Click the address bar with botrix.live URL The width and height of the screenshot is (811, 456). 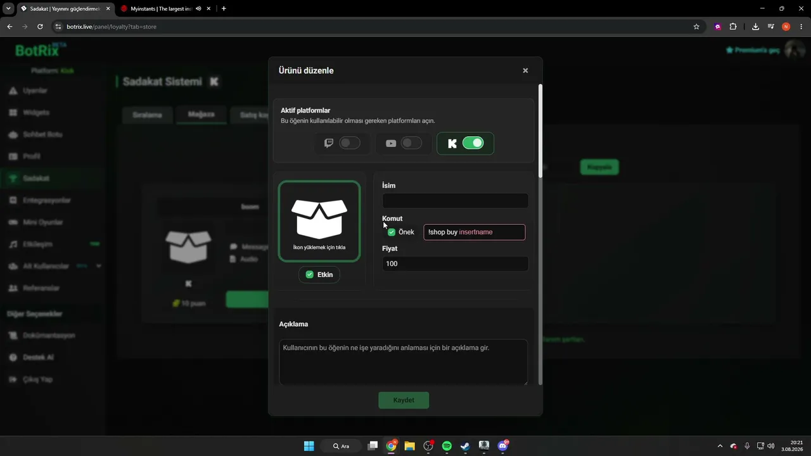click(x=374, y=27)
